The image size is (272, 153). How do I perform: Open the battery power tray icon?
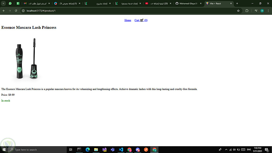coord(239,149)
